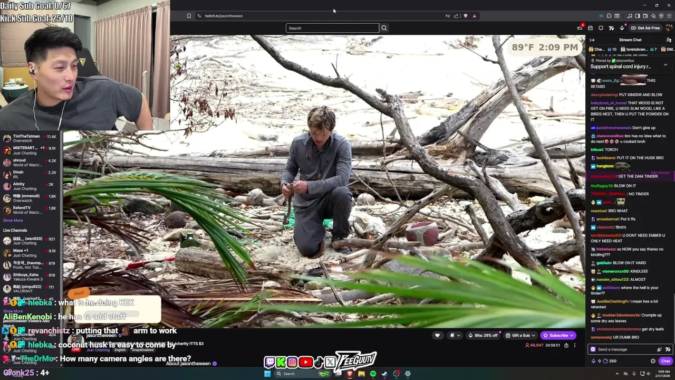Click the Twitch Search input field
The height and width of the screenshot is (380, 675).
332,28
